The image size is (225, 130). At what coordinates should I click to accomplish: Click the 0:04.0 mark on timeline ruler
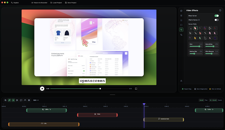coord(167,106)
